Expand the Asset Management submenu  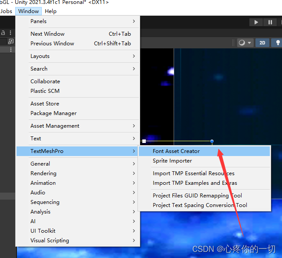click(78, 126)
